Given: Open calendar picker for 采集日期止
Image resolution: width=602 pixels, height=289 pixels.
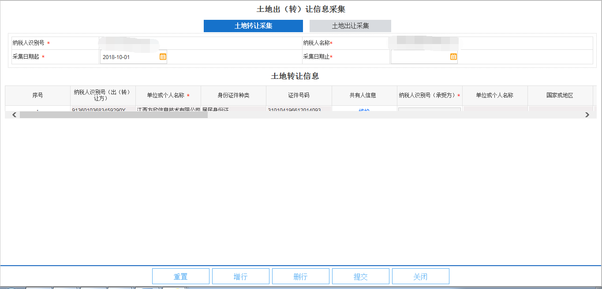Looking at the screenshot, I should click(453, 56).
